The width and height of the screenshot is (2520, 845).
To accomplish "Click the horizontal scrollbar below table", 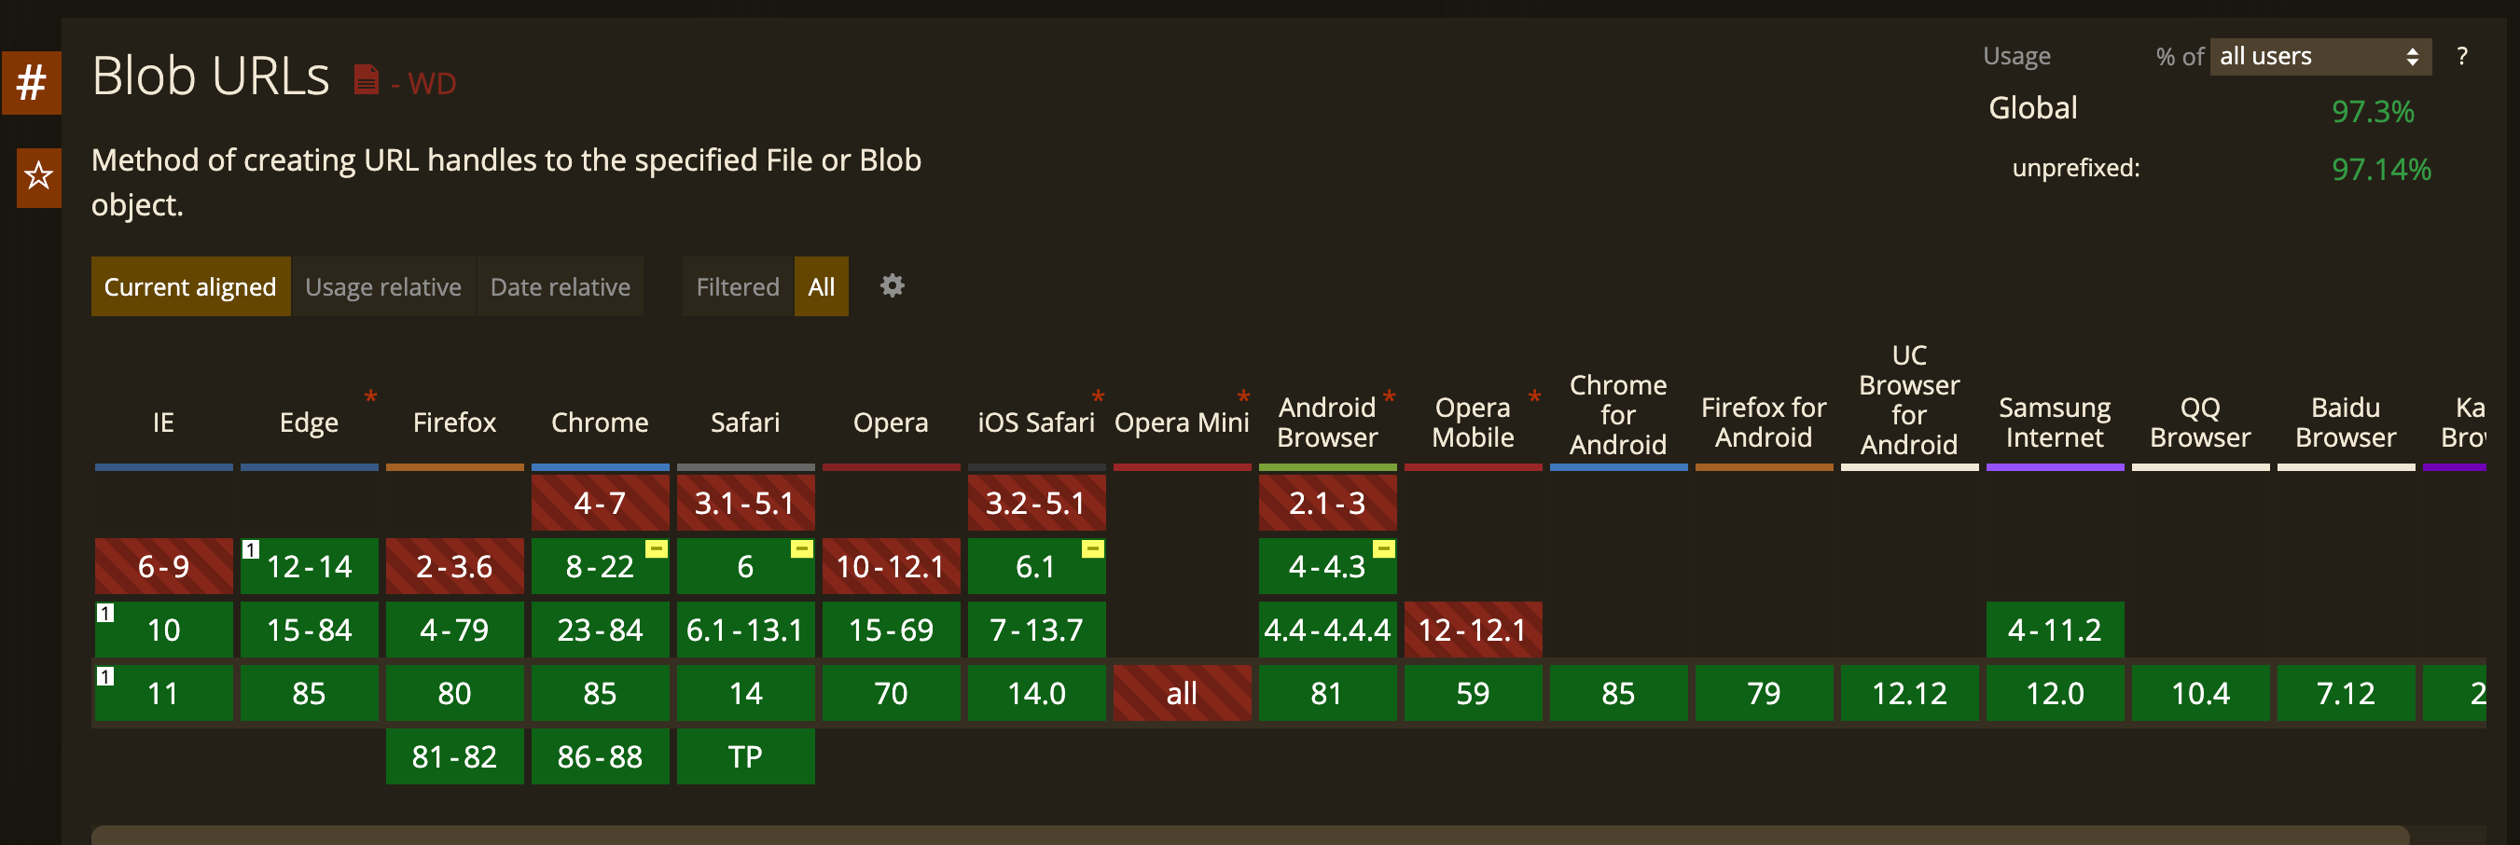I will click(1251, 836).
